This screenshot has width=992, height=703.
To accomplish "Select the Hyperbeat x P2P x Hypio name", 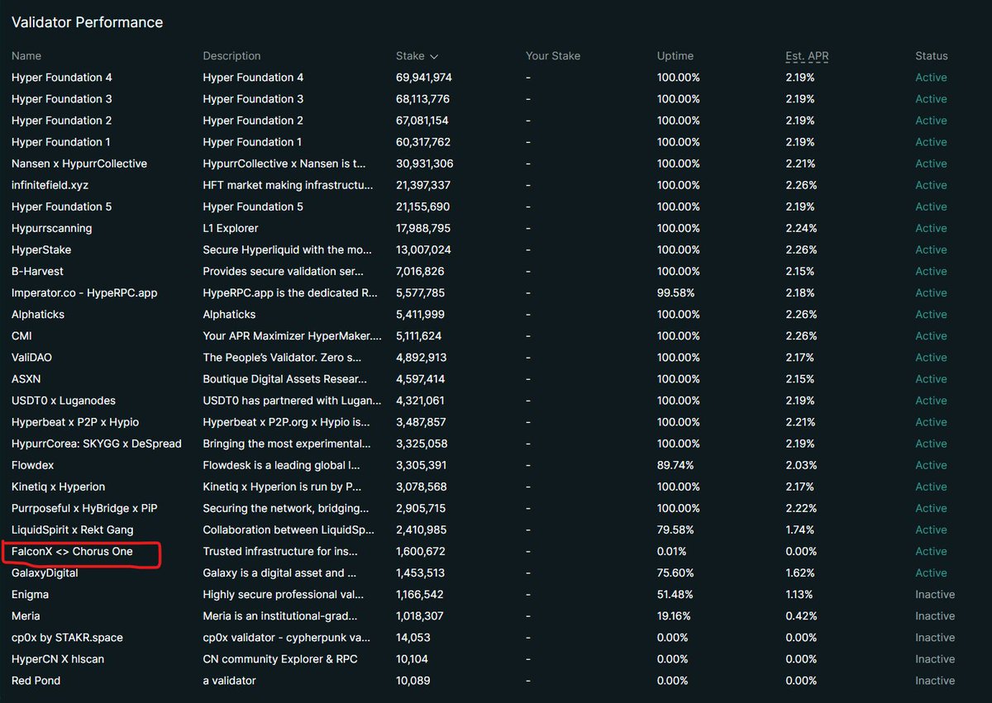I will 75,422.
